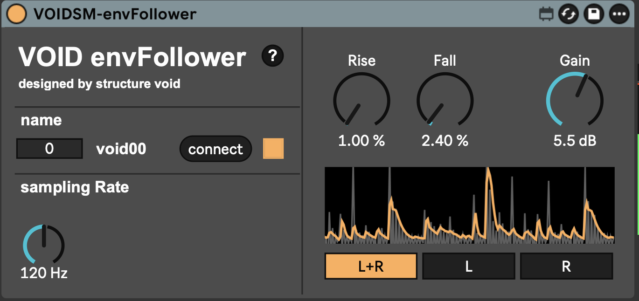Select the L+R channel tab

(x=371, y=266)
